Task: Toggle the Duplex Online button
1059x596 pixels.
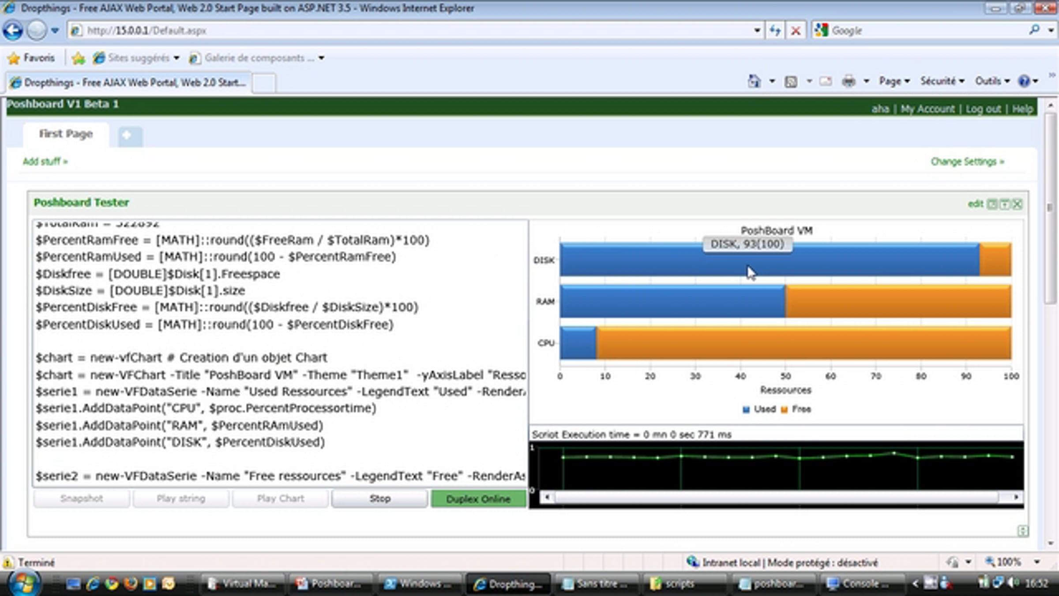Action: pos(478,499)
